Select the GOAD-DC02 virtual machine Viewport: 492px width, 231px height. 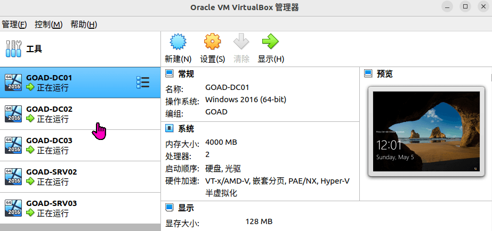coord(80,114)
